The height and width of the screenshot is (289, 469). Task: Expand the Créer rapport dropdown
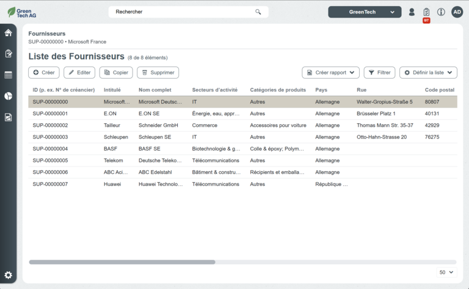click(x=330, y=73)
